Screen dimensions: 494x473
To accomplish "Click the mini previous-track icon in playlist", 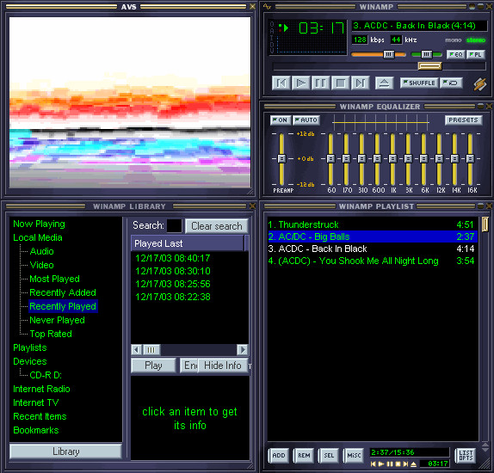I will tap(373, 464).
